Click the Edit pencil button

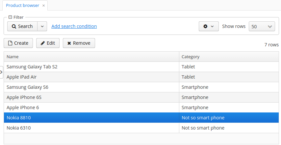click(48, 43)
